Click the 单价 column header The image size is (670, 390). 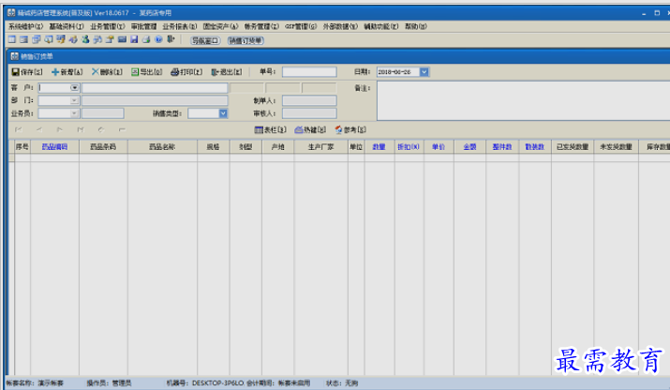[439, 146]
